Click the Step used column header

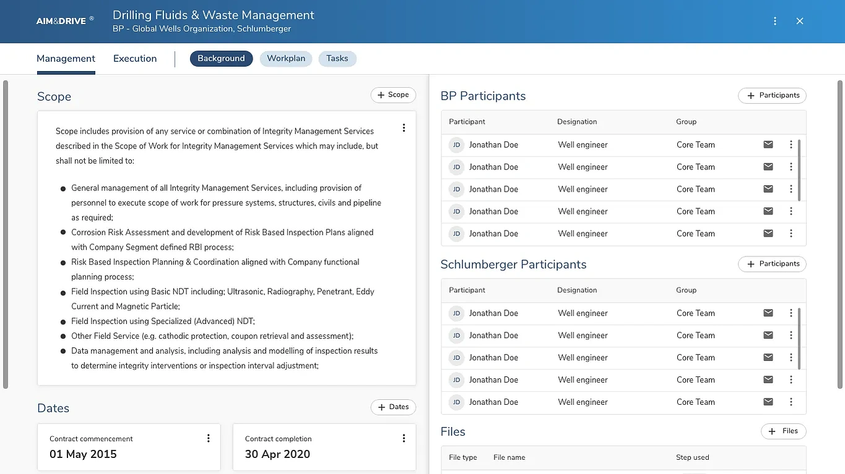[693, 457]
